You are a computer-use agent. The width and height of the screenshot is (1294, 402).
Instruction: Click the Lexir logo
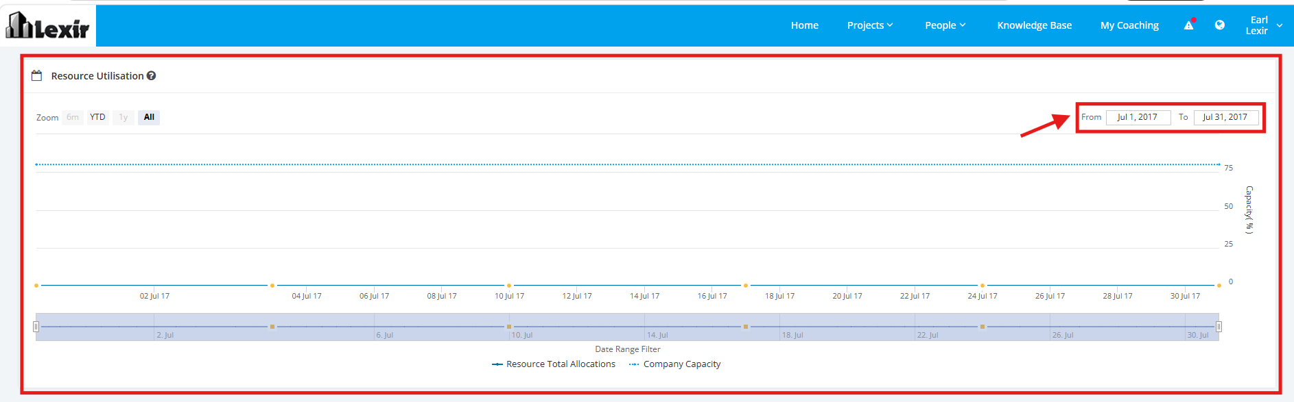pyautogui.click(x=47, y=25)
